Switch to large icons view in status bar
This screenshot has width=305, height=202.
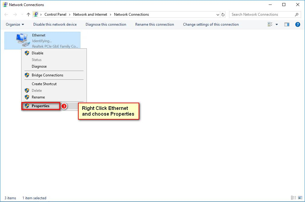pos(300,198)
